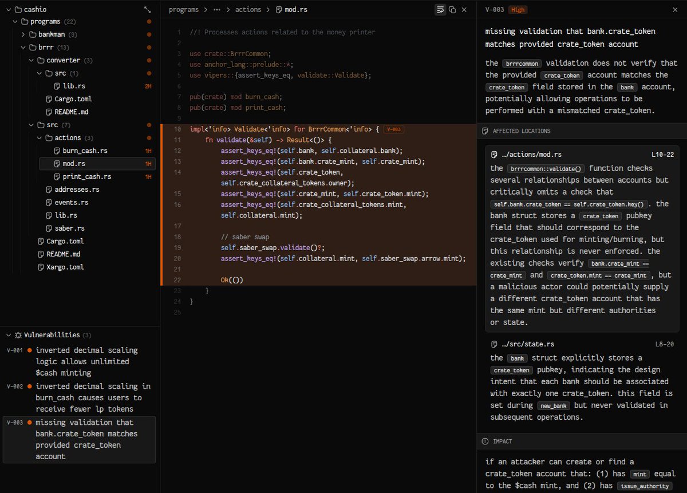Screen dimensions: 687x493
Task: Select mod.rs in file tree
Action: coord(97,164)
